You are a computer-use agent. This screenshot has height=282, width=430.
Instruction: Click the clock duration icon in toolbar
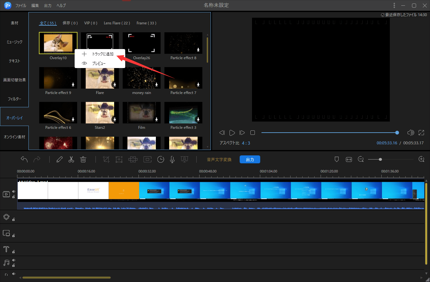(x=161, y=160)
